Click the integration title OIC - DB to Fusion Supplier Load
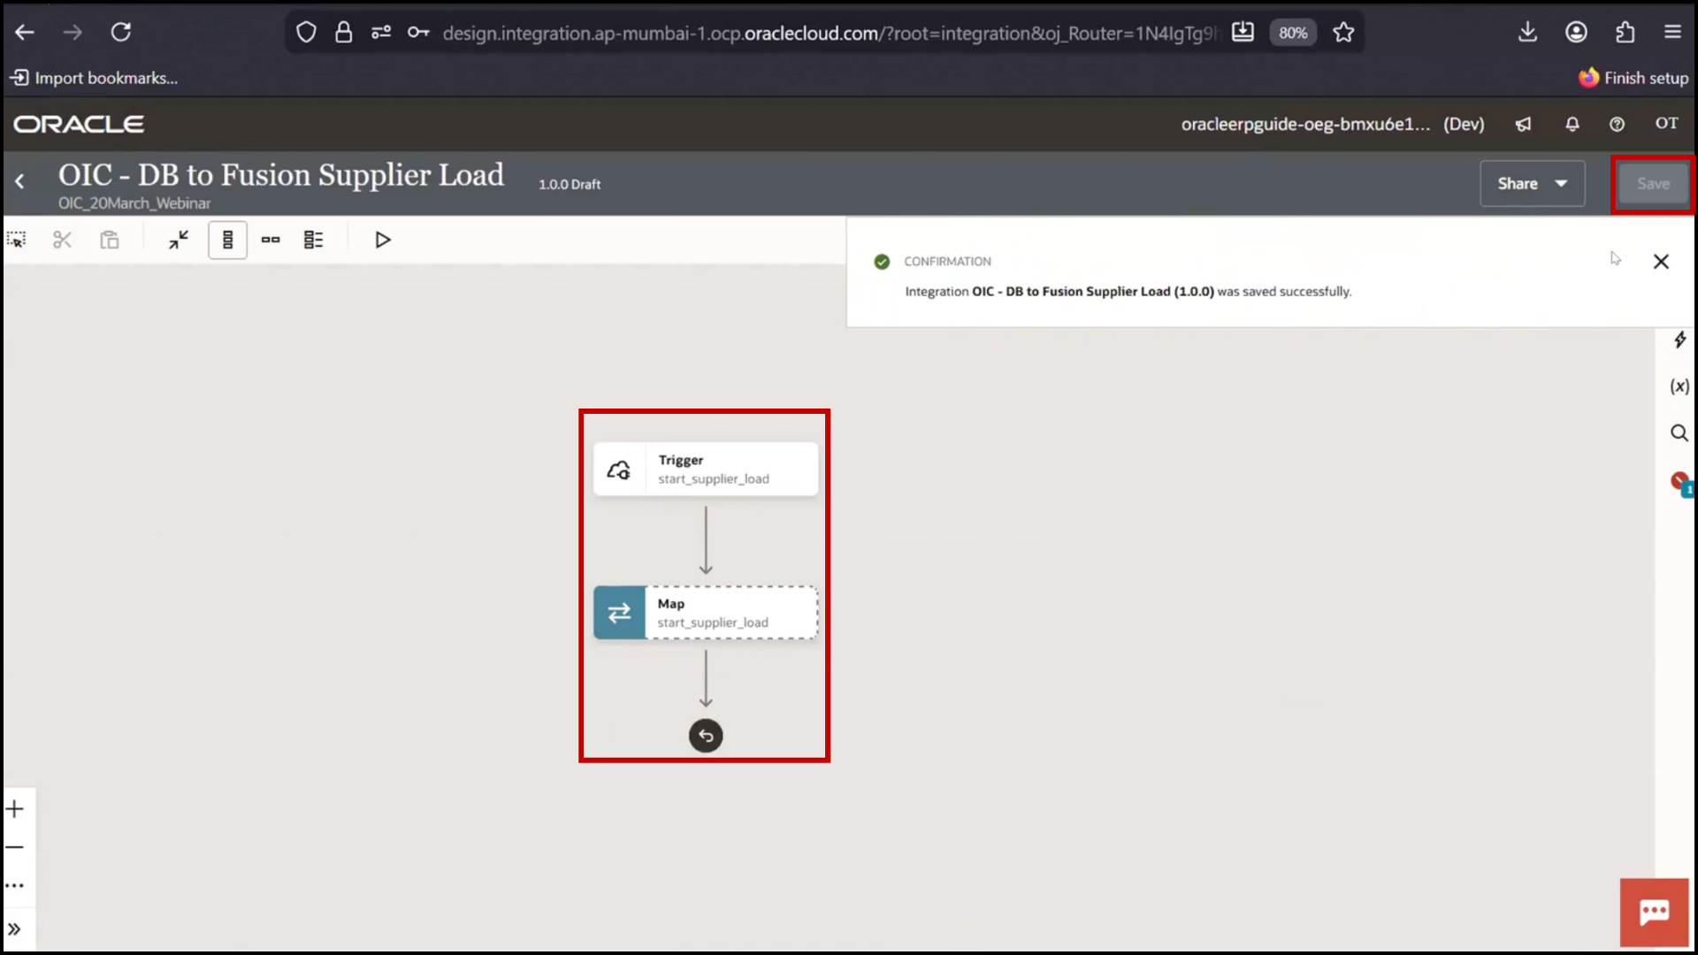The height and width of the screenshot is (955, 1698). point(281,175)
